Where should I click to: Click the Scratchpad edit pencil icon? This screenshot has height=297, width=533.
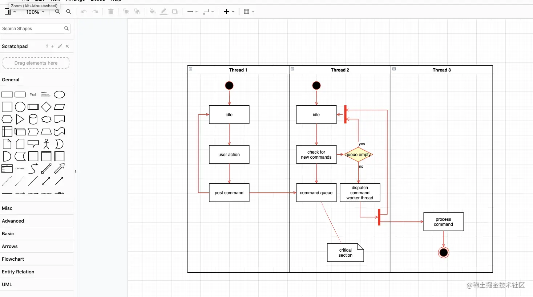(x=60, y=46)
